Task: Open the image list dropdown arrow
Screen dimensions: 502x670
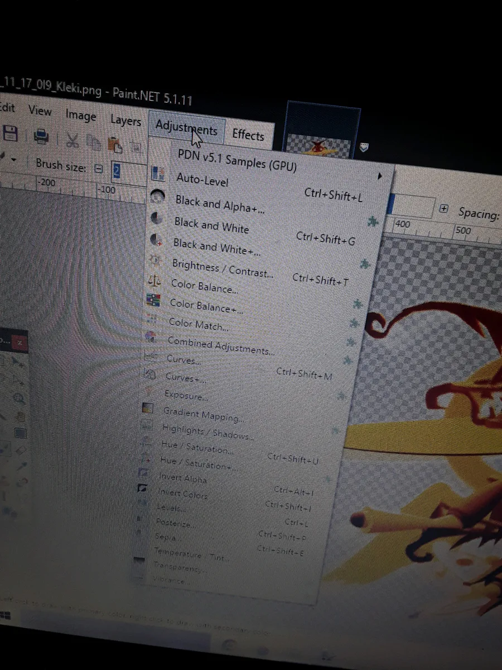Action: 363,147
